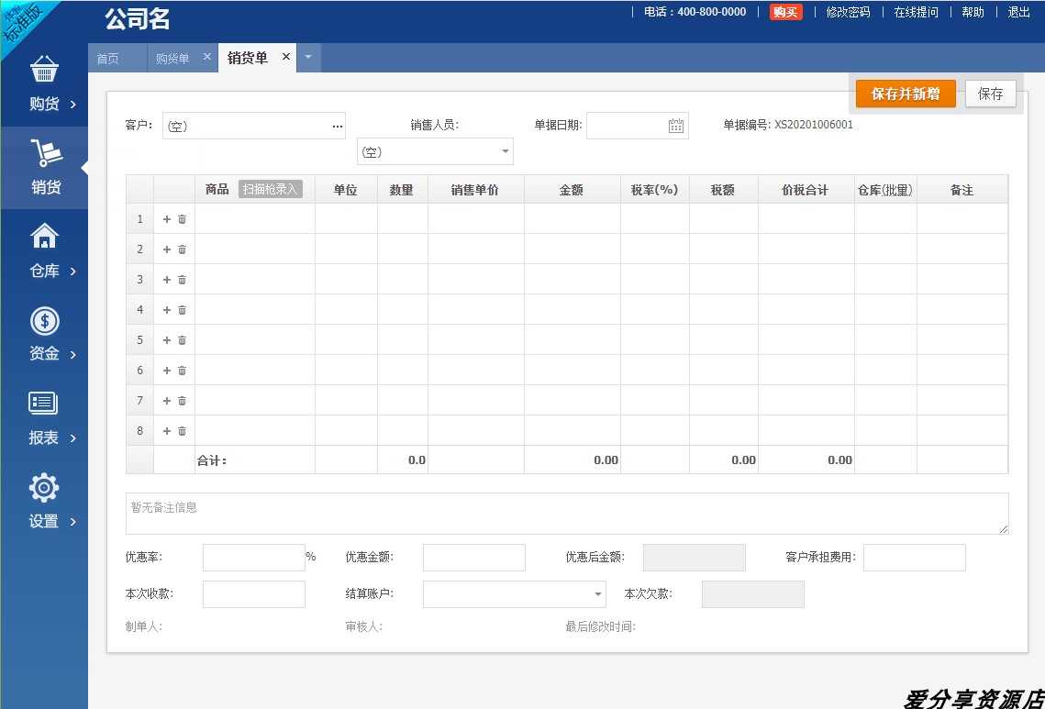Focus the 单据日期 date field
The height and width of the screenshot is (709, 1045).
[x=637, y=126]
